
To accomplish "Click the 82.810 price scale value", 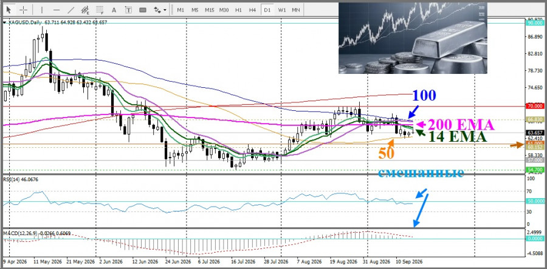I will coord(535,54).
